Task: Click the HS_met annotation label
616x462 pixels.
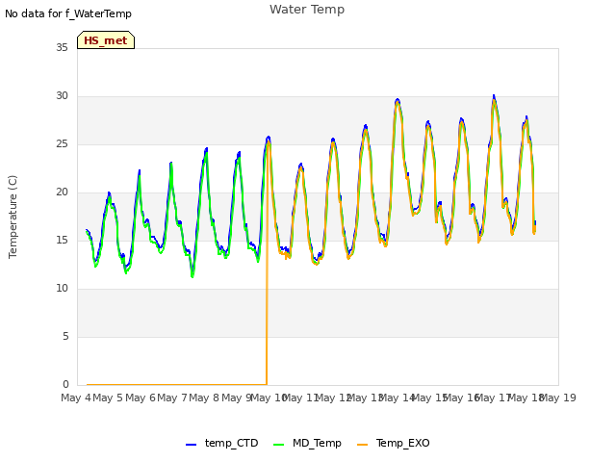Action: [106, 40]
